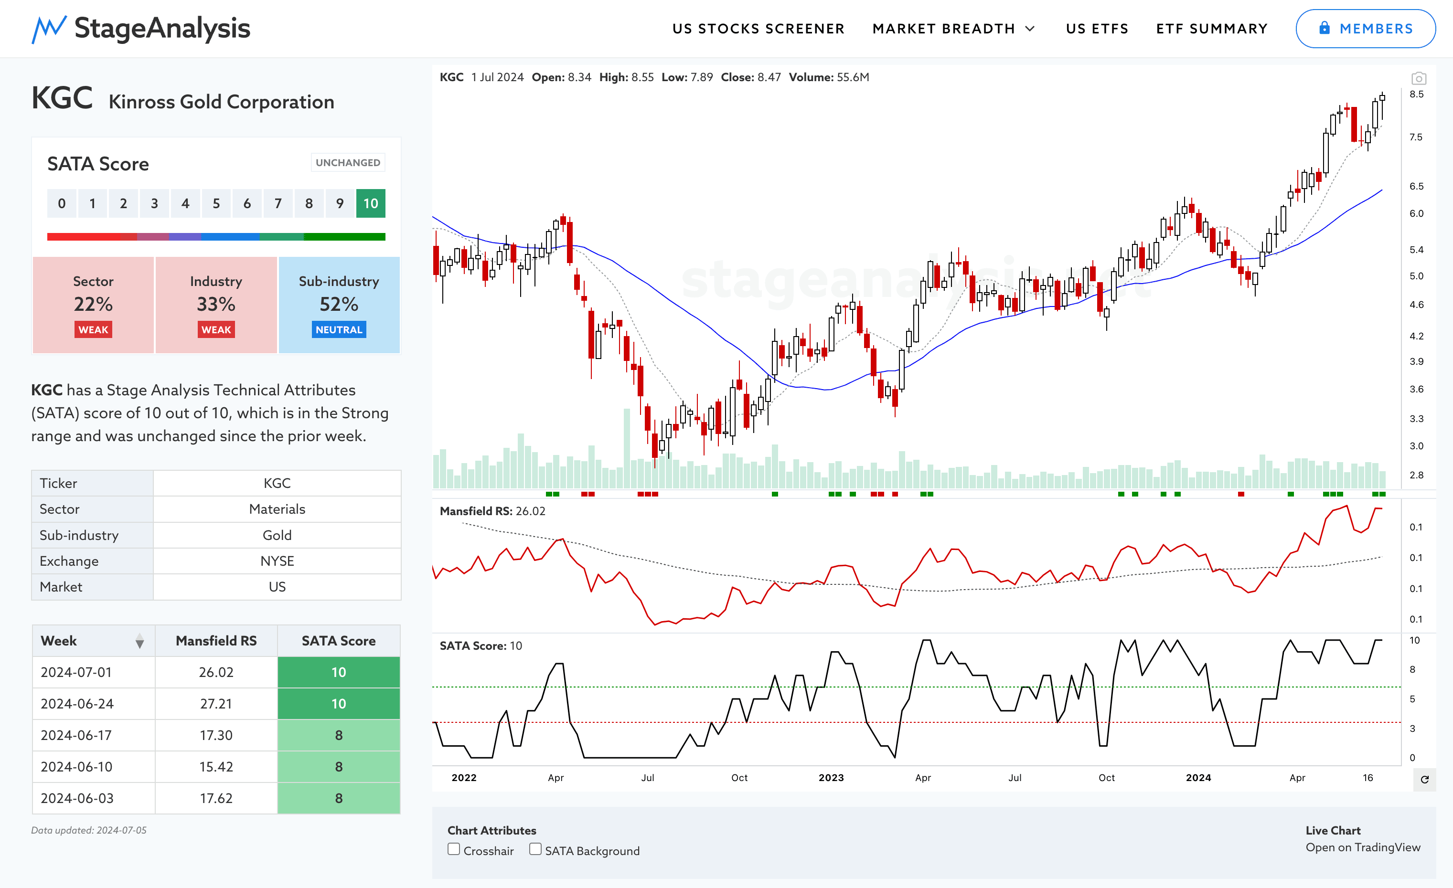
Task: Click the Close: 8.47 readout
Action: pyautogui.click(x=750, y=77)
